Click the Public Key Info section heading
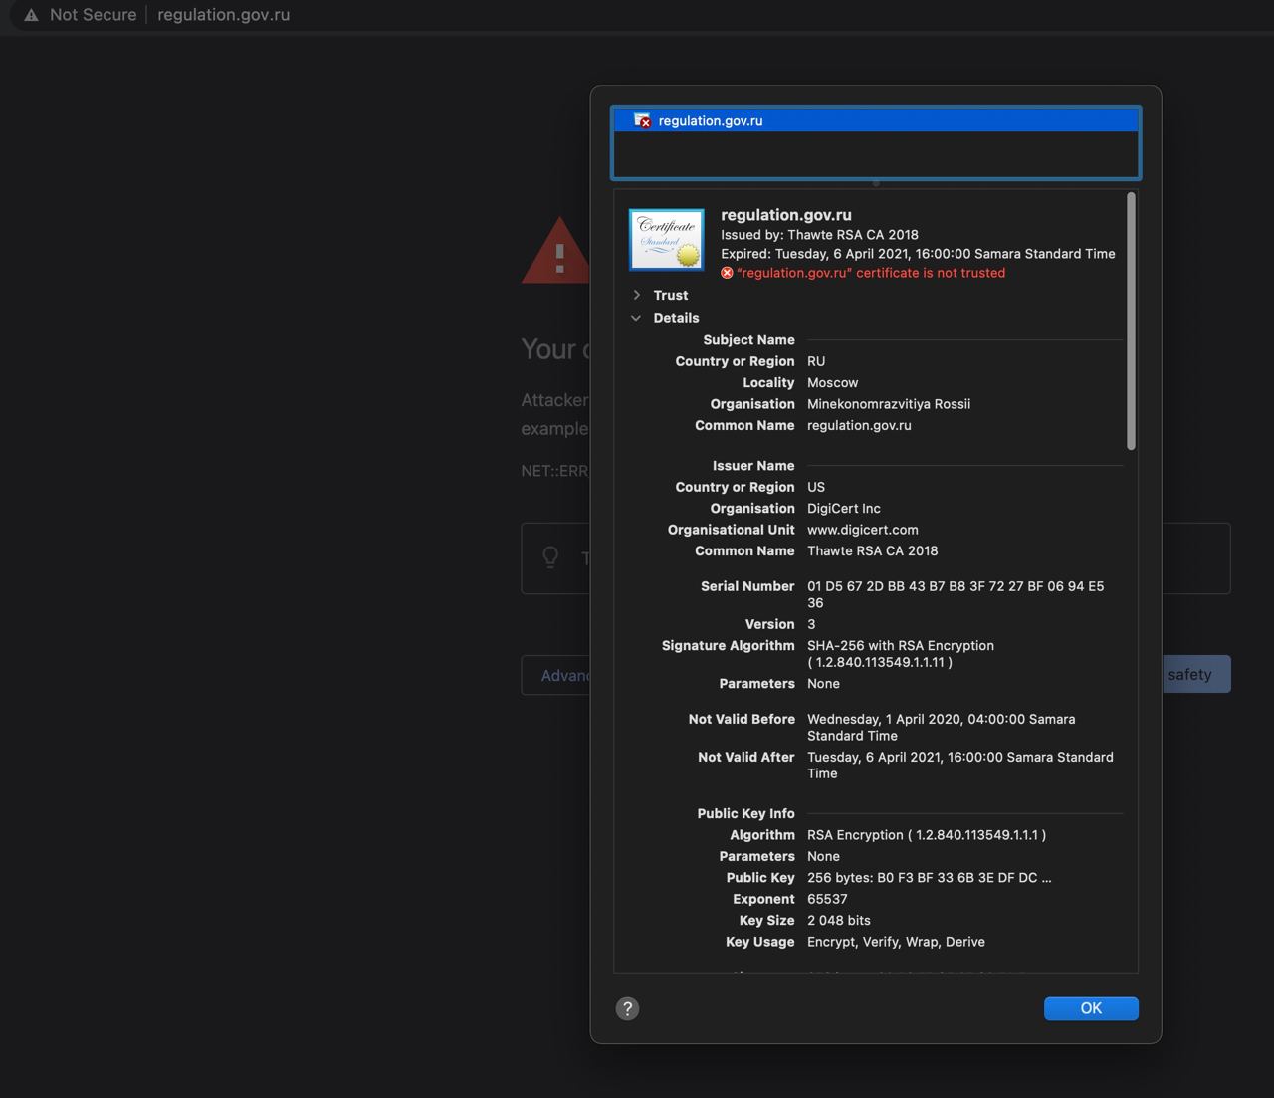 point(745,814)
